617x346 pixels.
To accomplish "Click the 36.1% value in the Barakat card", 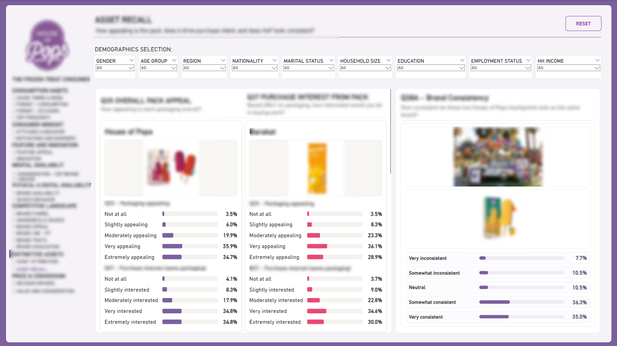I will point(375,246).
